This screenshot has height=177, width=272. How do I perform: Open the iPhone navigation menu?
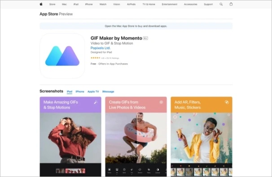tap(89, 4)
